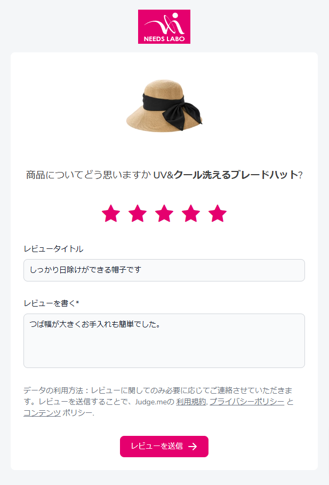
Task: Click the arrow icon in the submit button
Action: (192, 447)
